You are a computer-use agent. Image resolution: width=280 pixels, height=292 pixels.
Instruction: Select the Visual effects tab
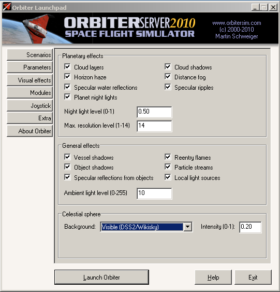(30, 80)
